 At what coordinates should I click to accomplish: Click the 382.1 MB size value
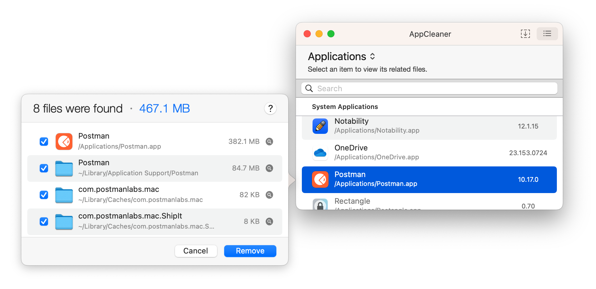tap(244, 142)
